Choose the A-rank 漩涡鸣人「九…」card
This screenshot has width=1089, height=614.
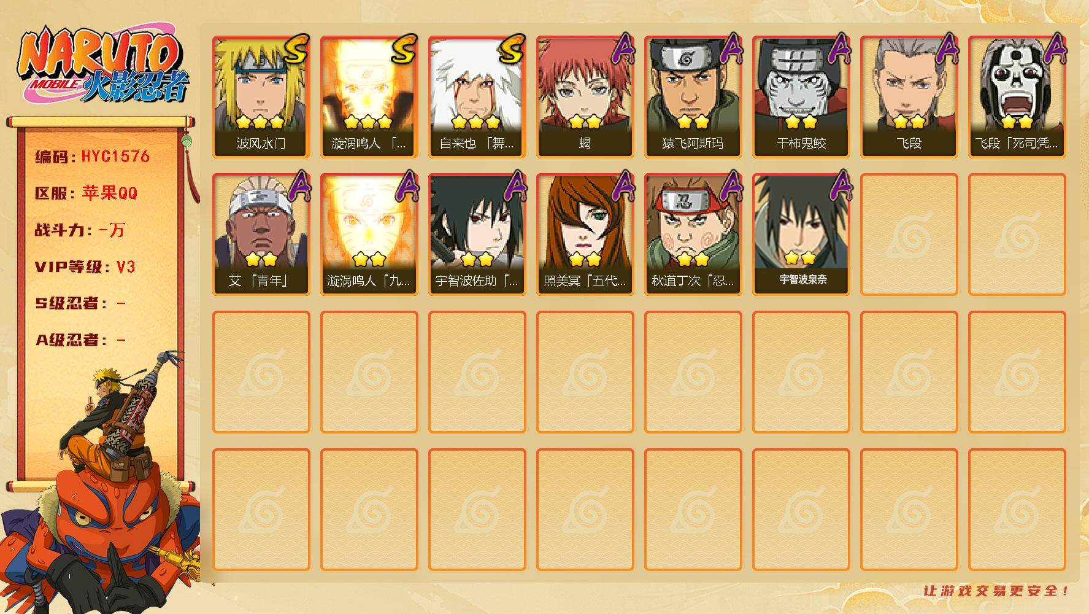[x=369, y=235]
